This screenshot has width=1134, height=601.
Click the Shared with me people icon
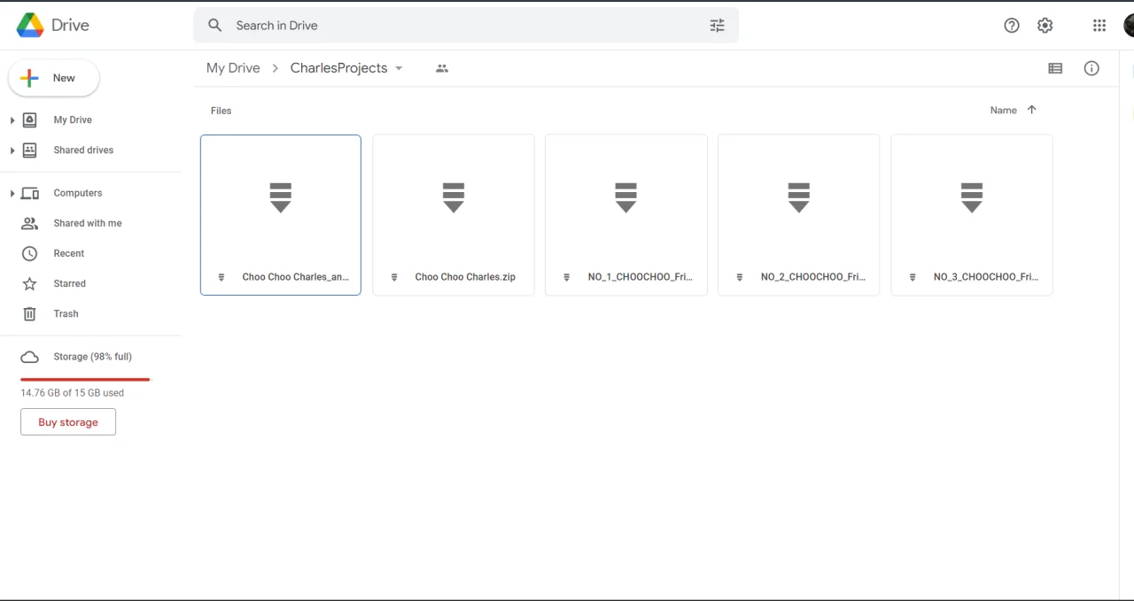pyautogui.click(x=29, y=224)
